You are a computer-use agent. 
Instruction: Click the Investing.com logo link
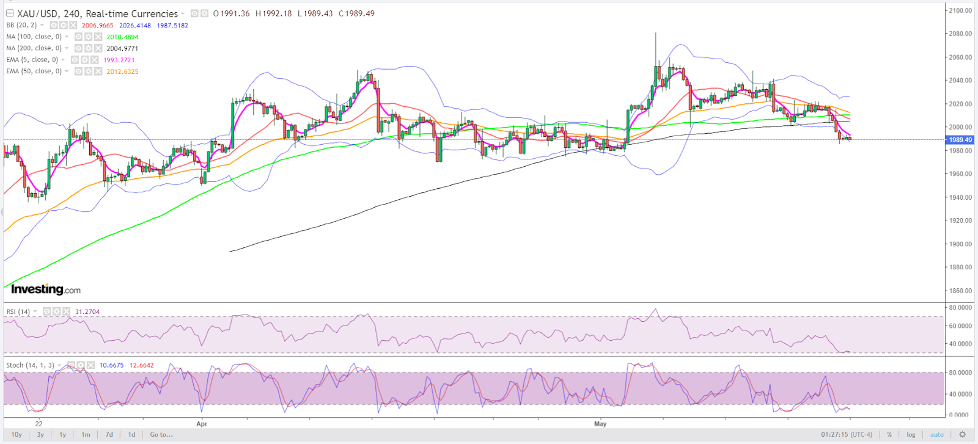(45, 289)
